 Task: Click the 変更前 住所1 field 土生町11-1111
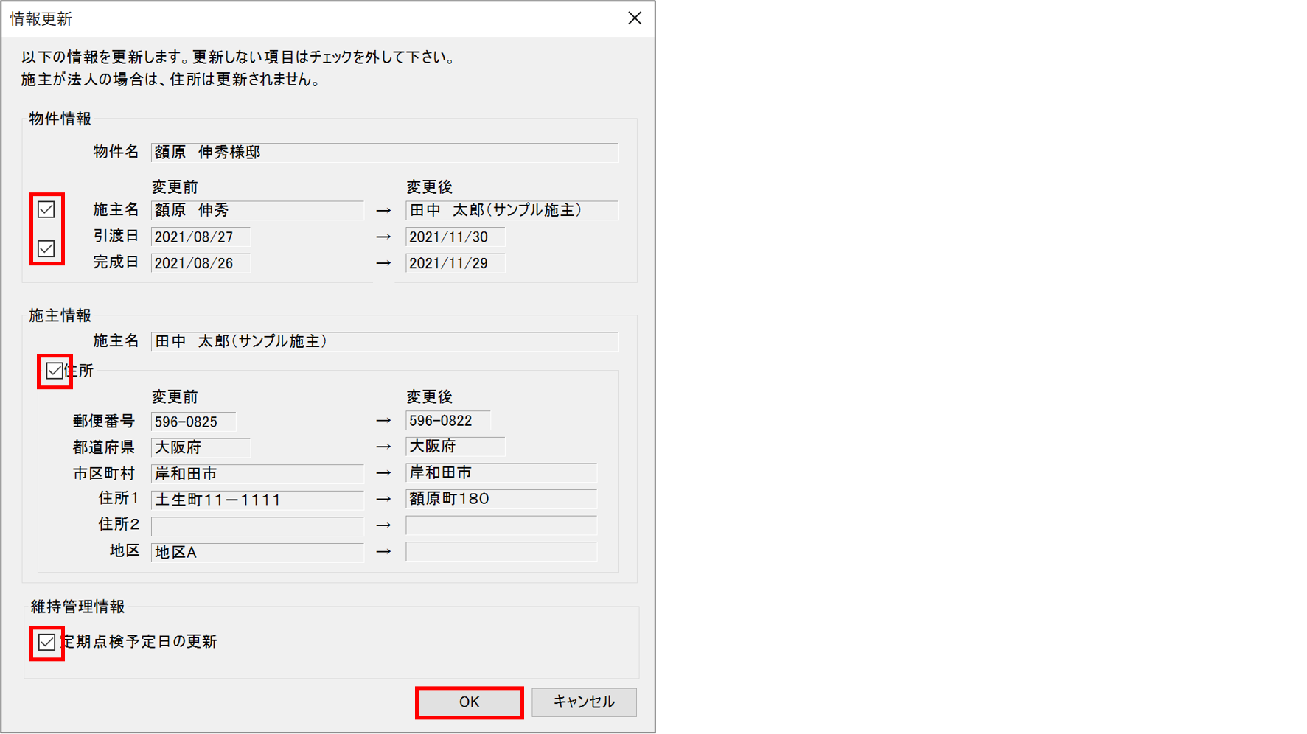point(257,500)
